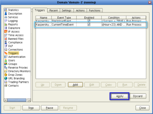
Task: Click the Add trigger button
Action: [x=75, y=85]
